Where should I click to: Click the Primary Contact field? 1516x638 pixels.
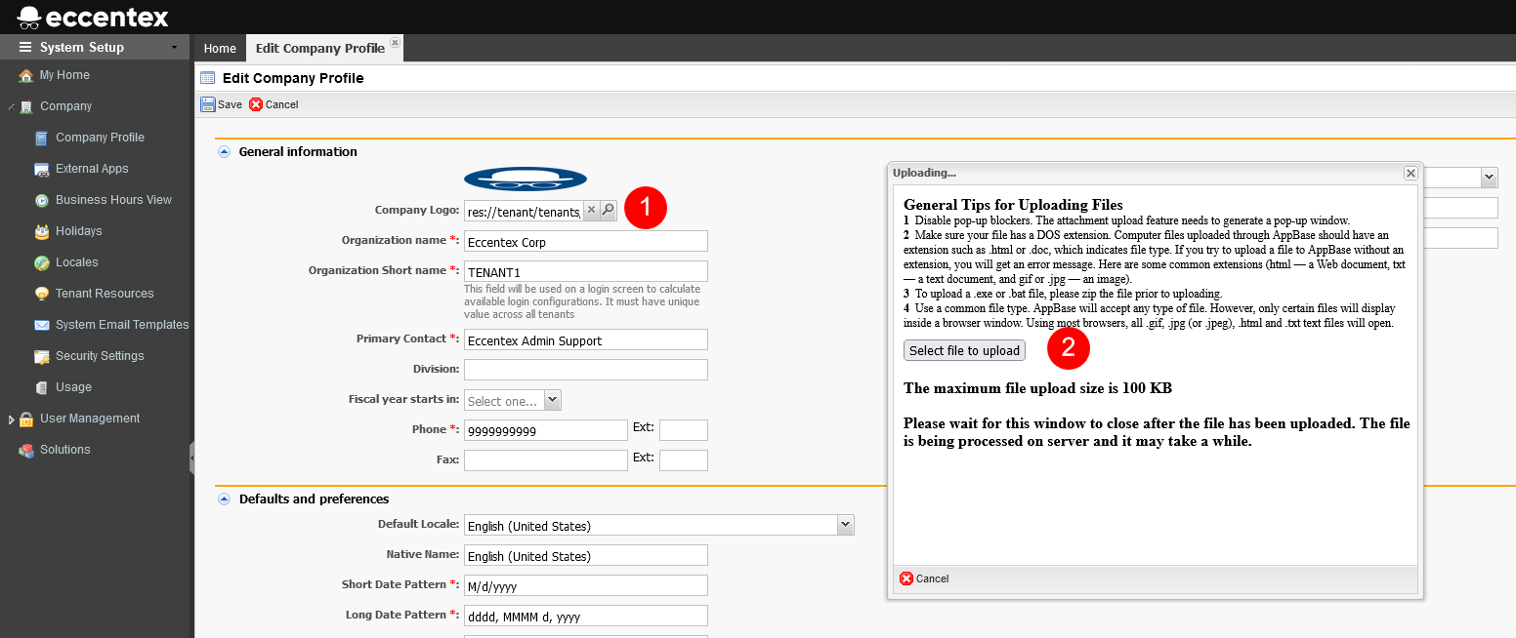point(586,339)
